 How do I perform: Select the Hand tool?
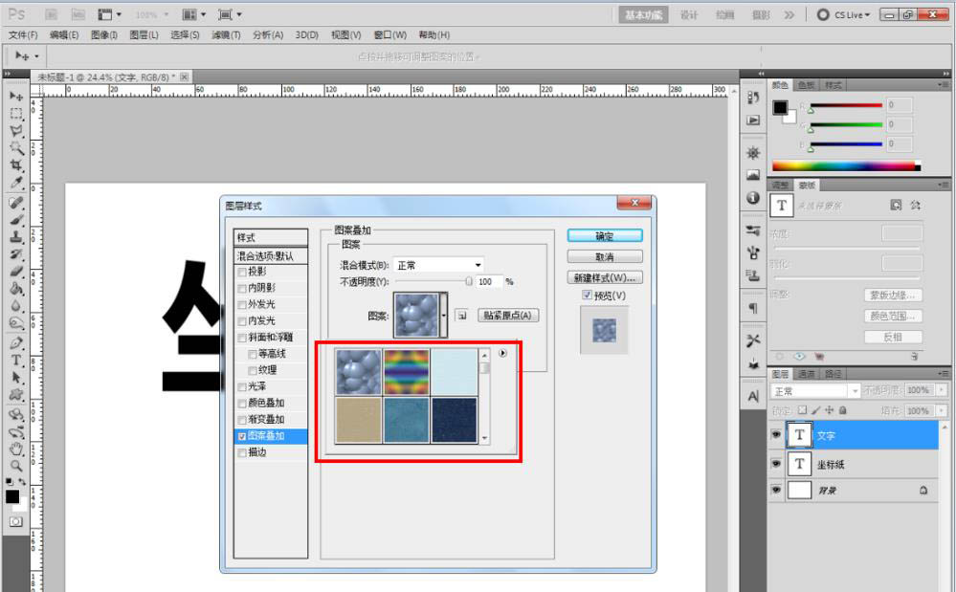[x=15, y=450]
